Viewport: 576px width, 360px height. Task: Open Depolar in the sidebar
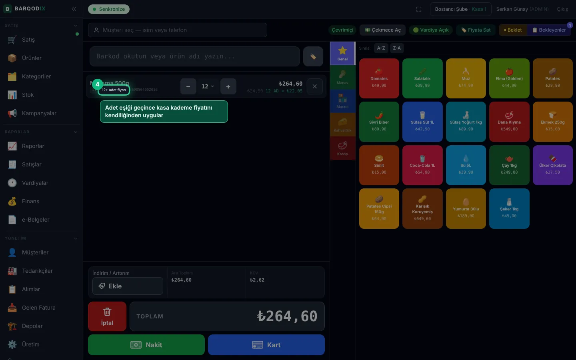click(42, 326)
